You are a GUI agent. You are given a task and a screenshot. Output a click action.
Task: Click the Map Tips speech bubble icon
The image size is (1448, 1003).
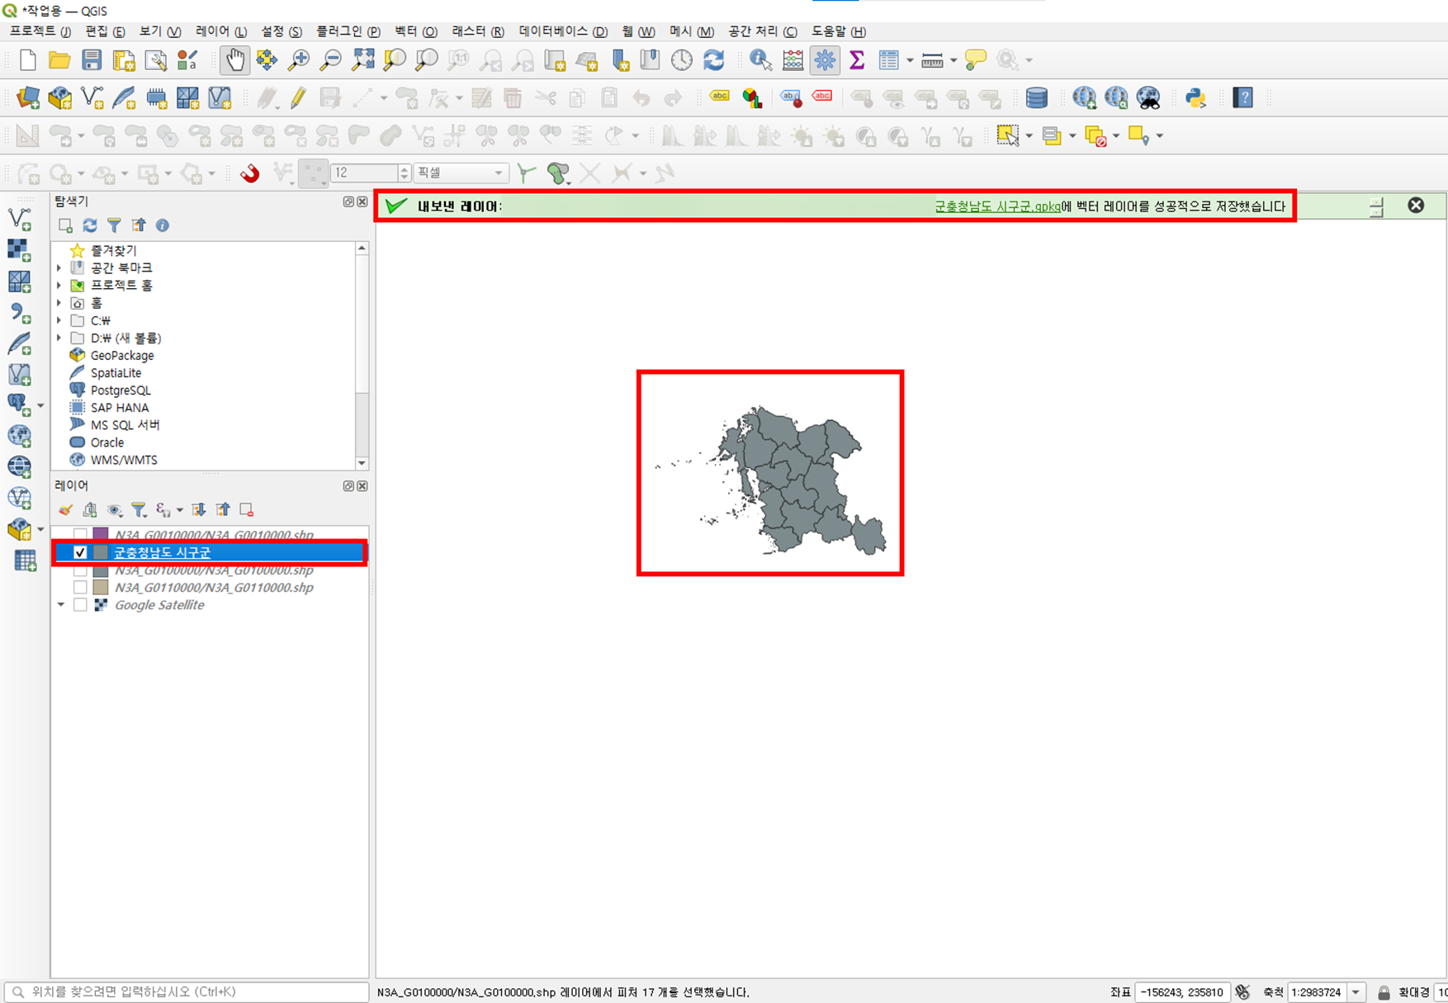[x=976, y=60]
